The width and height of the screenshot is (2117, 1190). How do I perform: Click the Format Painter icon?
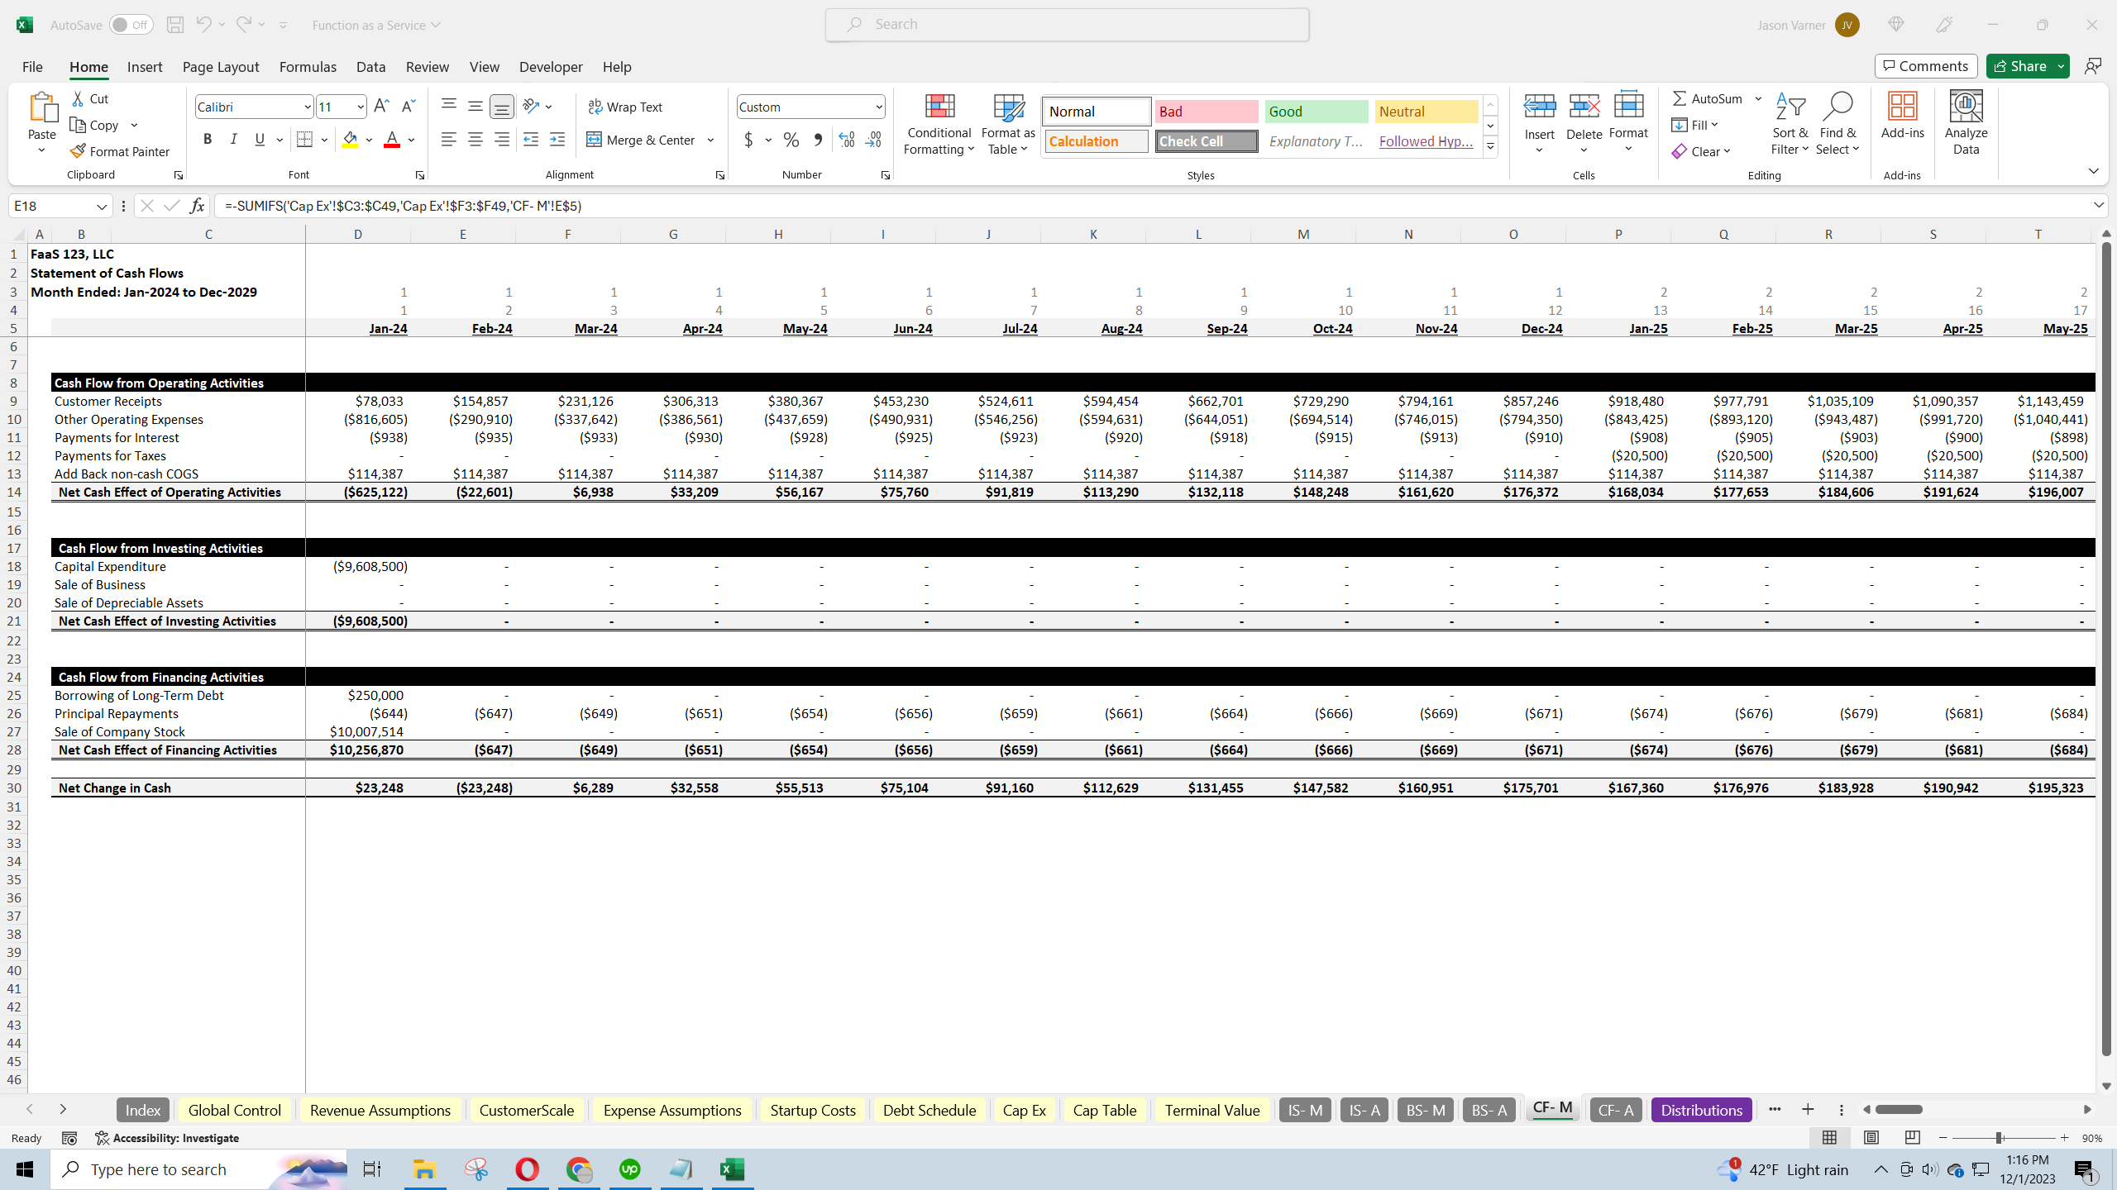pos(78,151)
